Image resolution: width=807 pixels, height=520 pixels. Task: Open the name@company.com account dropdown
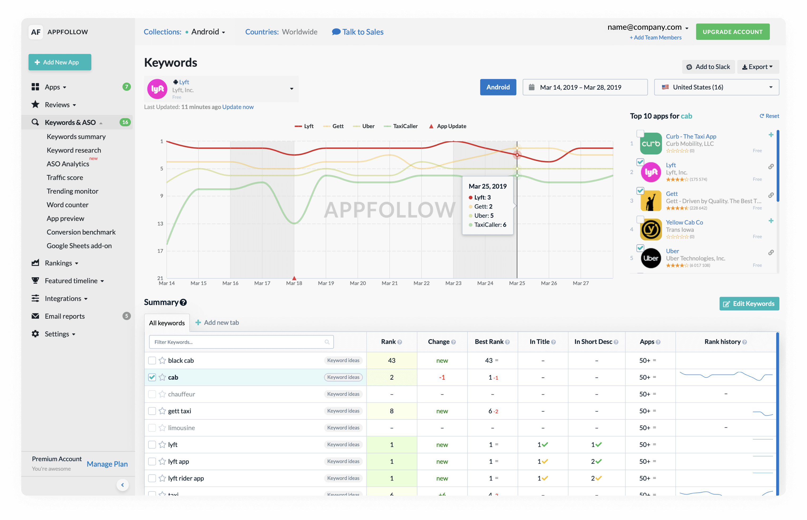click(647, 27)
